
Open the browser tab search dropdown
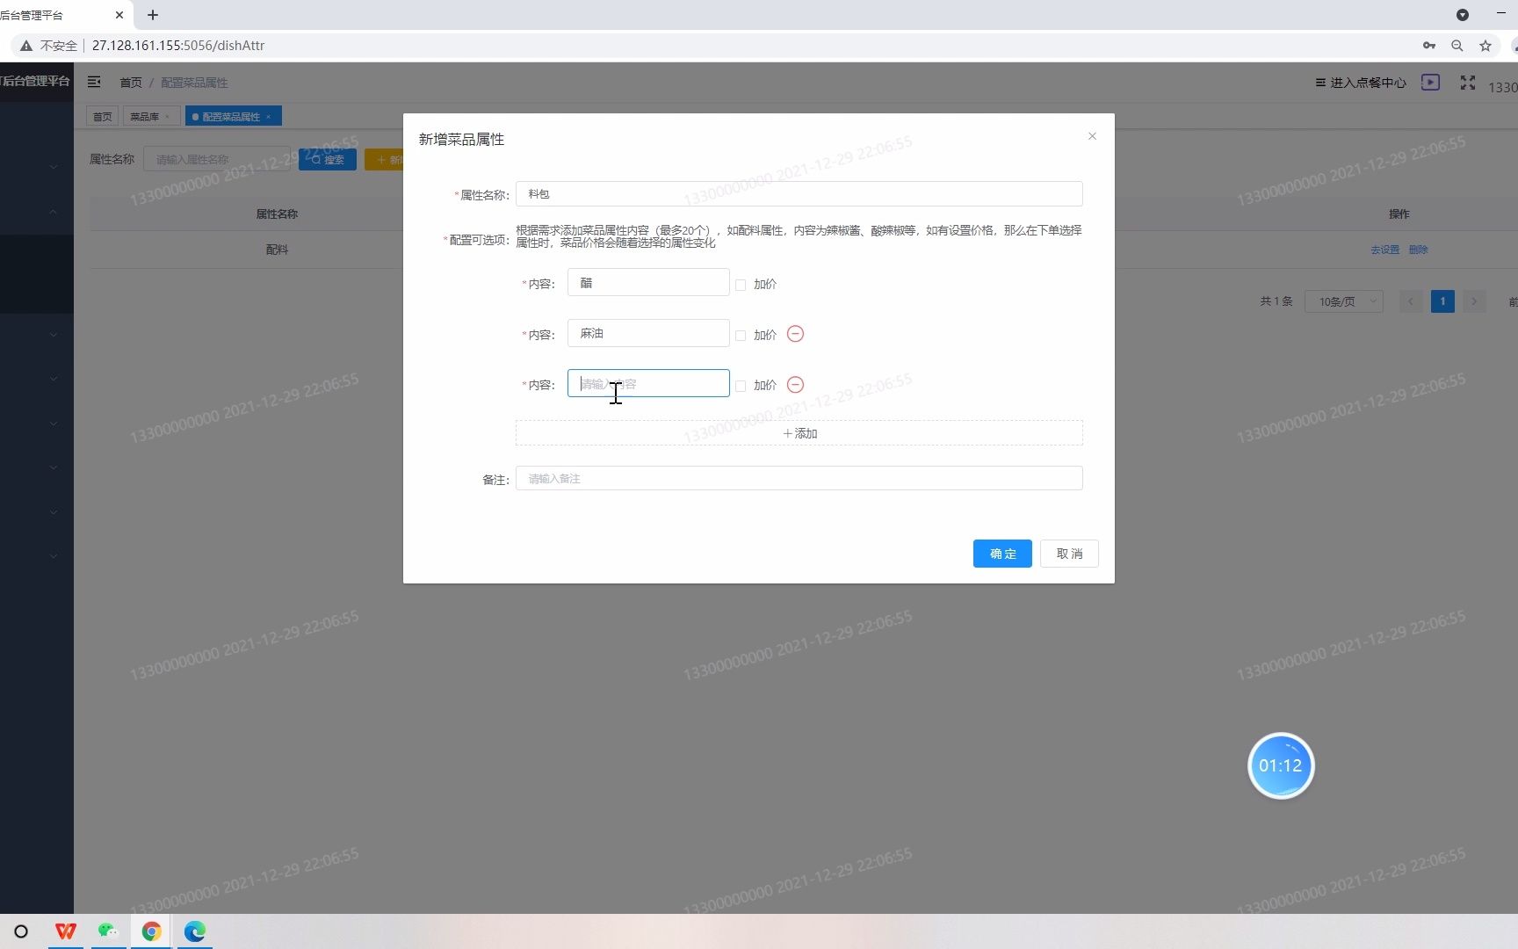(x=1463, y=15)
